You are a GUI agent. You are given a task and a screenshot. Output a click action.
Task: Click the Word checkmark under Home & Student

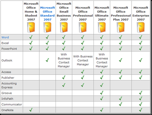[x=31, y=37]
